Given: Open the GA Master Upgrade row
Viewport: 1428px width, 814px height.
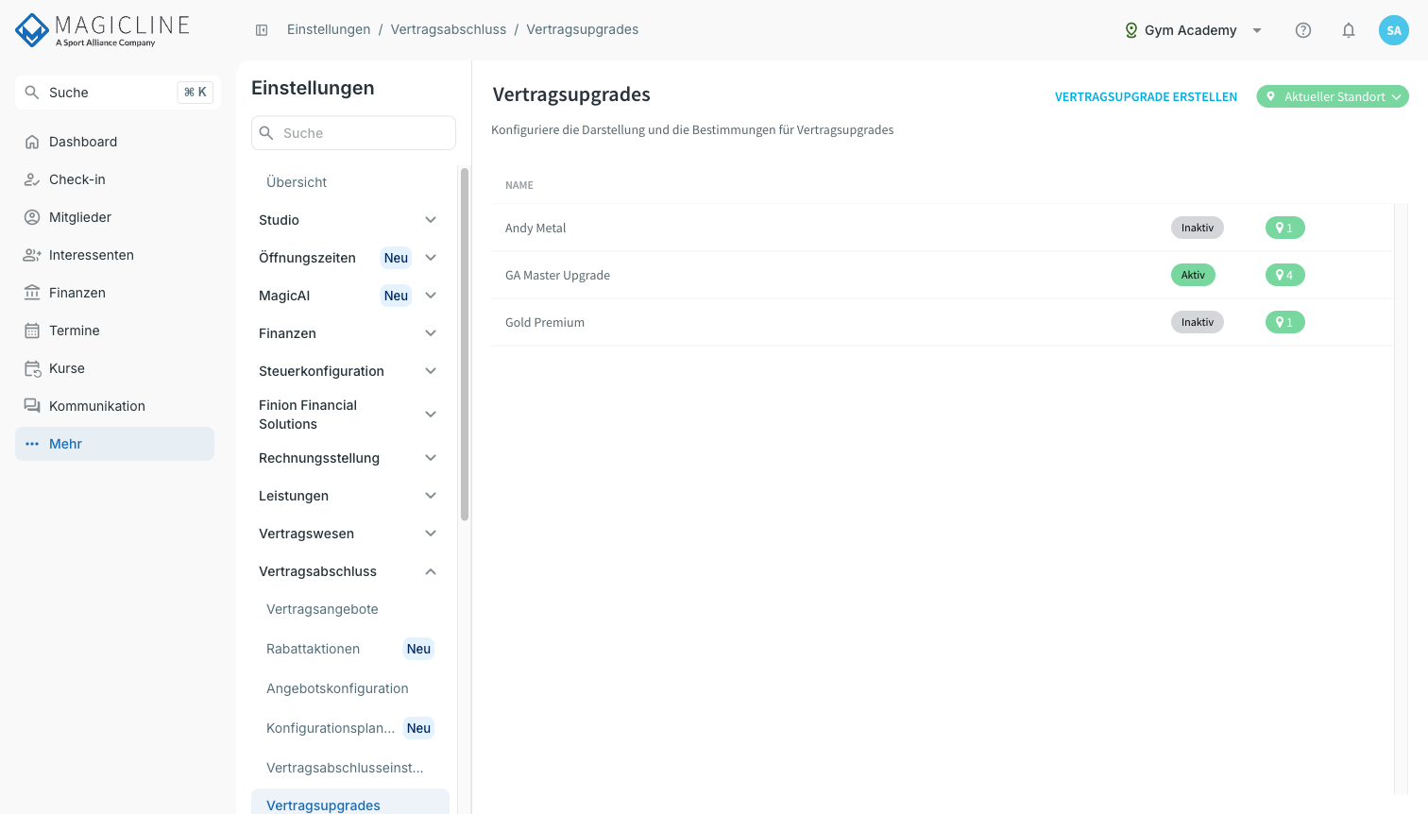Looking at the screenshot, I should [943, 275].
